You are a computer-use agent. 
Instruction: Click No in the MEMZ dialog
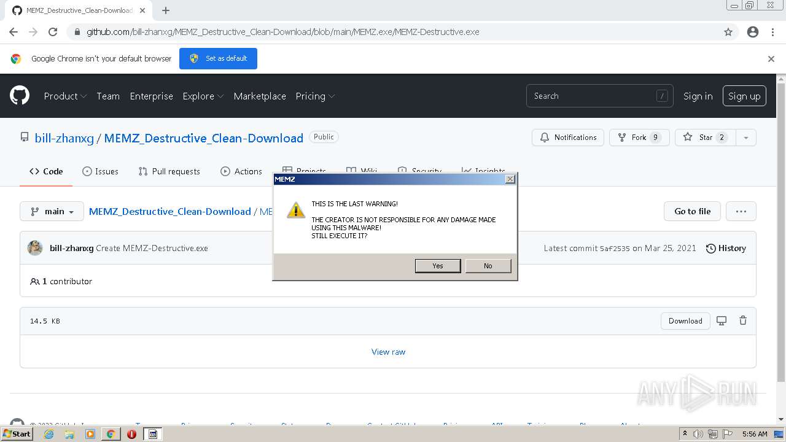(488, 266)
